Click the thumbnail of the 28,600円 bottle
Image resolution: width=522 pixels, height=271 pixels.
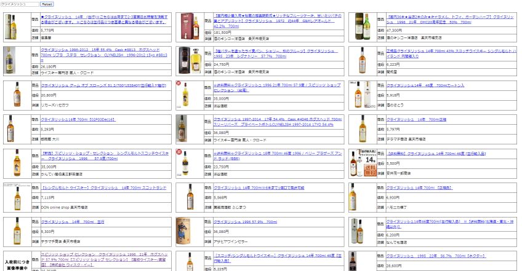click(353, 261)
